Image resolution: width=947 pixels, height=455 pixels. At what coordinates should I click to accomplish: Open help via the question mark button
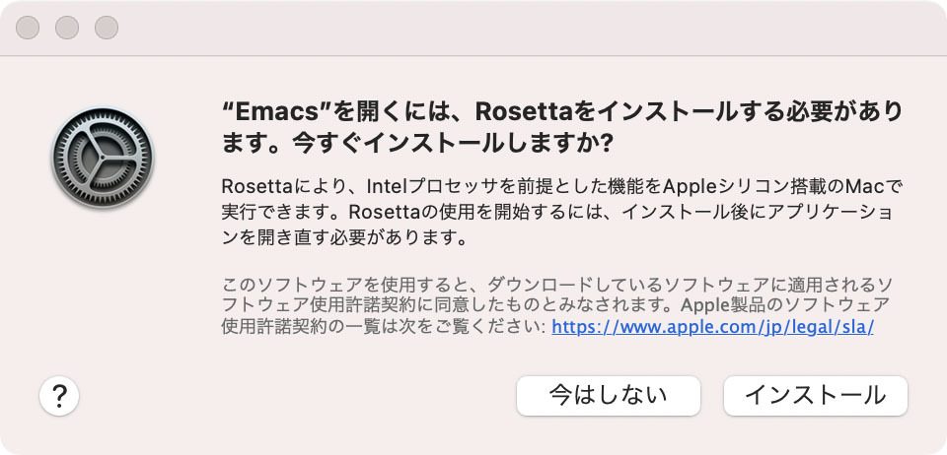[x=59, y=396]
